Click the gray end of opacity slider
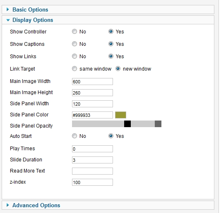This screenshot has height=213, width=221. (158, 124)
